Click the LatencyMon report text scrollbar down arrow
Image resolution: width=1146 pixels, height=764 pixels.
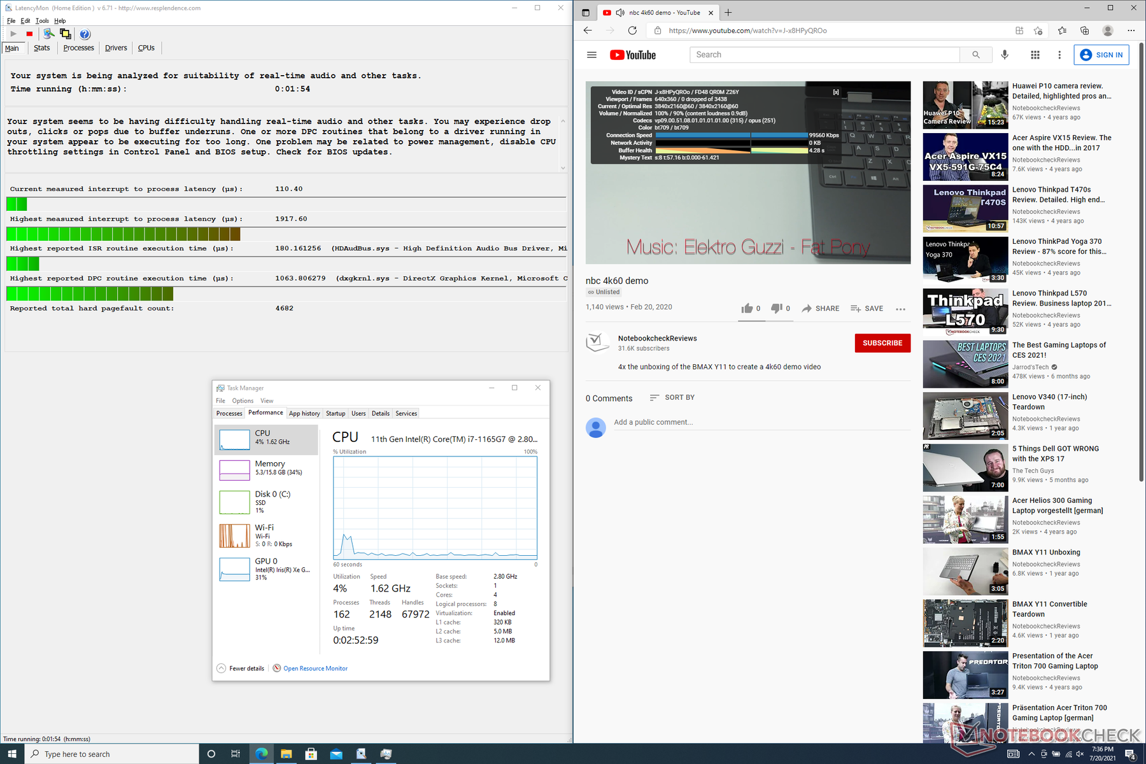563,168
